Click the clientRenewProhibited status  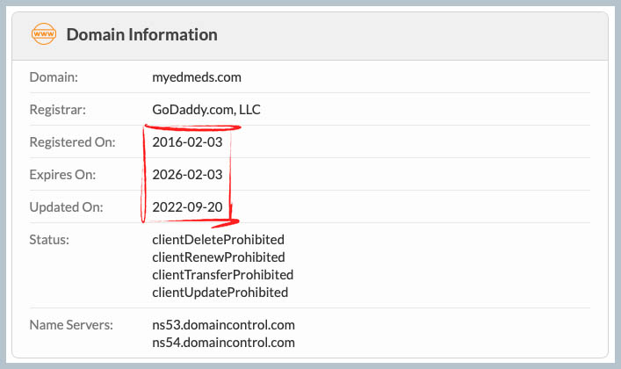click(219, 257)
